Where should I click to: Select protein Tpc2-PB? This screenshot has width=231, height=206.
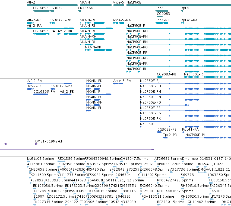[x=170, y=135]
